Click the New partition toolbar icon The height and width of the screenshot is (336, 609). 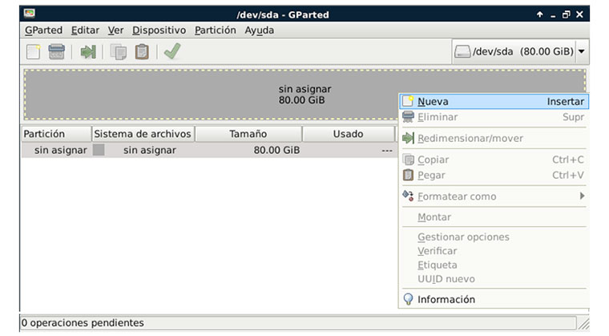pyautogui.click(x=34, y=51)
